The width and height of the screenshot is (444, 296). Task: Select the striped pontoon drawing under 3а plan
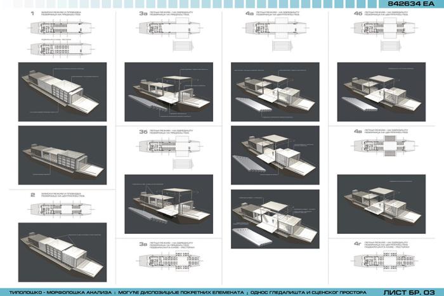183,46
